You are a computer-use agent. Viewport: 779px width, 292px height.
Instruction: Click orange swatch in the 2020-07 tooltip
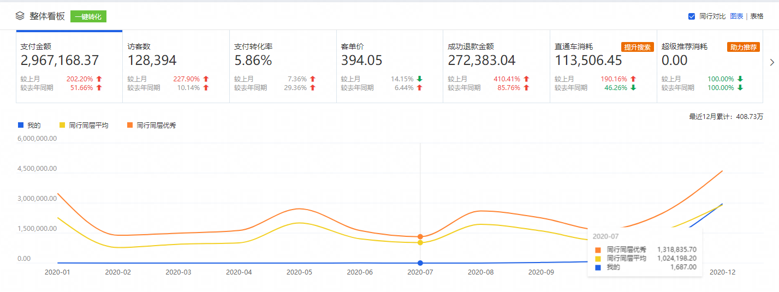point(598,250)
